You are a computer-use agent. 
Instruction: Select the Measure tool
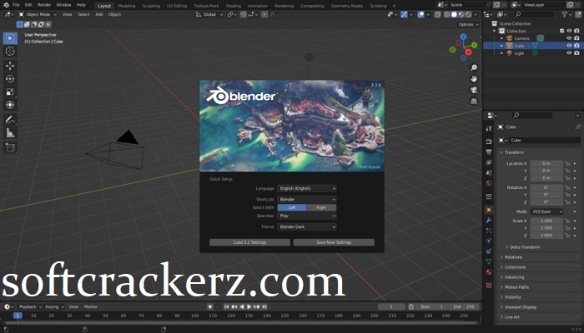pos(10,132)
